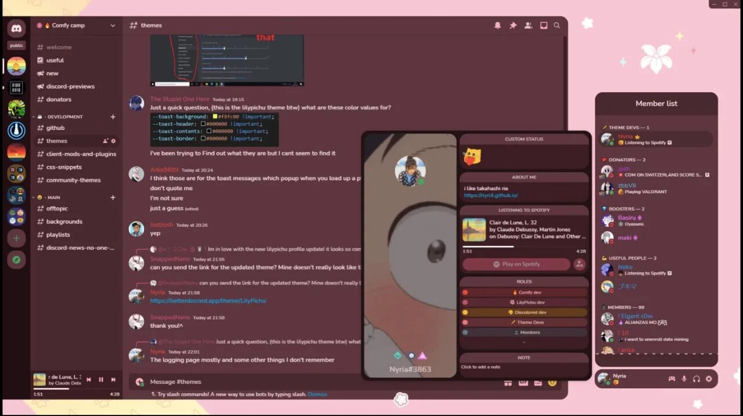
Task: Create channel in DEVELOPMENT category
Action: point(113,117)
